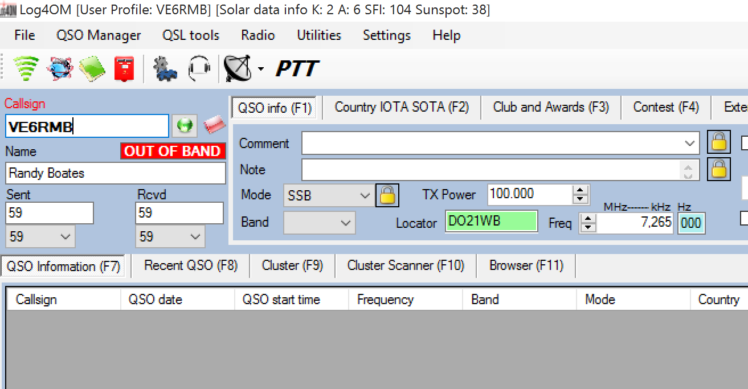Image resolution: width=748 pixels, height=389 pixels.
Task: Click the Country column header
Action: tap(720, 300)
